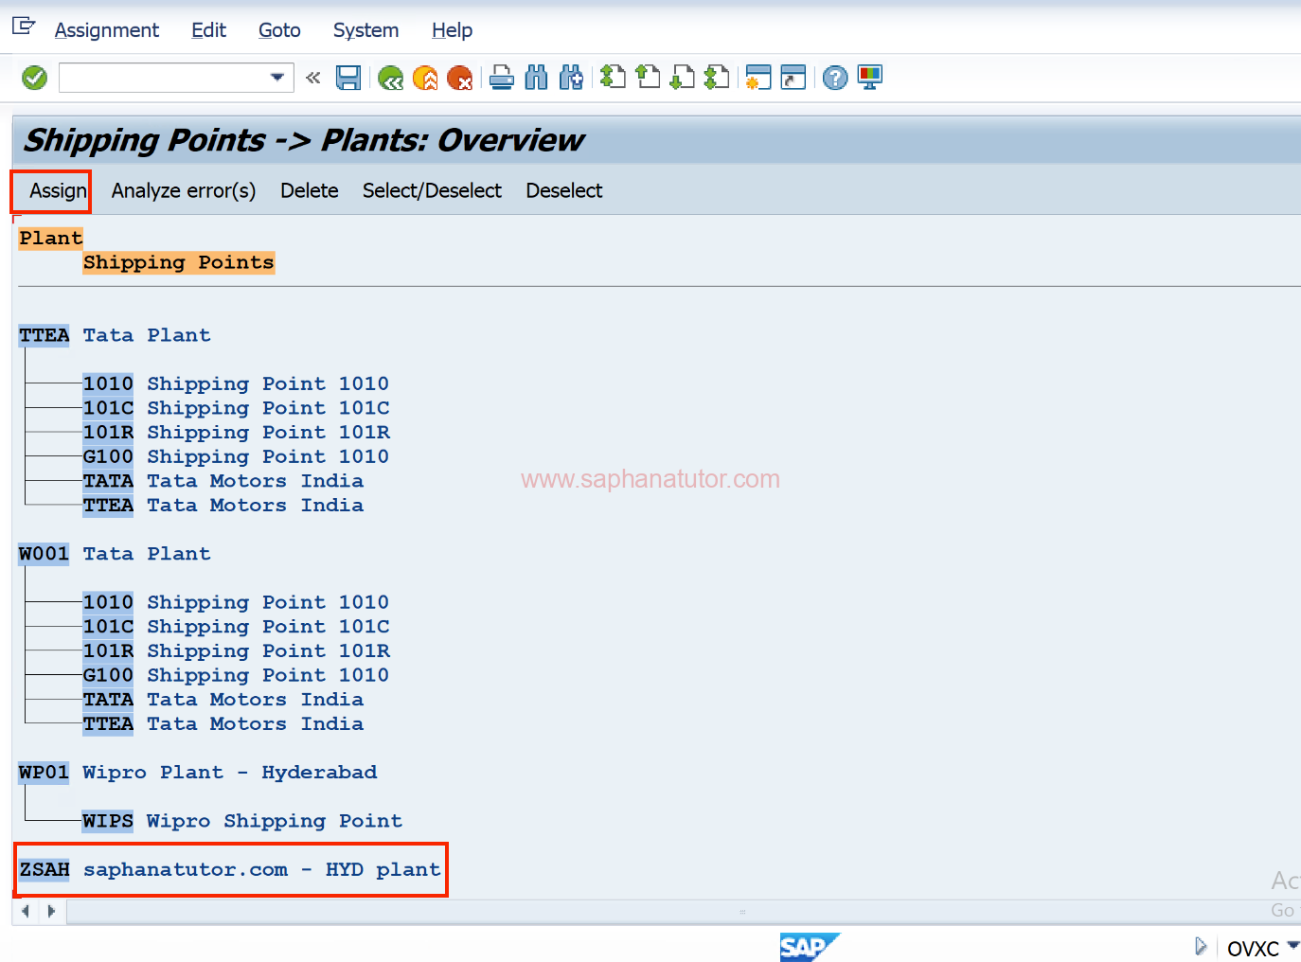Select shipping point 1010 under plant W001
This screenshot has width=1301, height=962.
[236, 602]
